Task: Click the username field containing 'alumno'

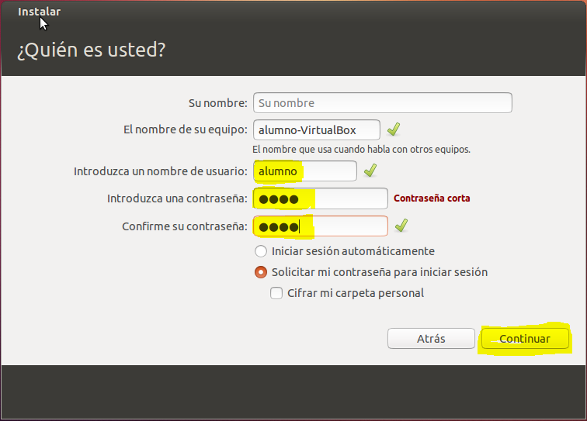Action: click(x=305, y=171)
